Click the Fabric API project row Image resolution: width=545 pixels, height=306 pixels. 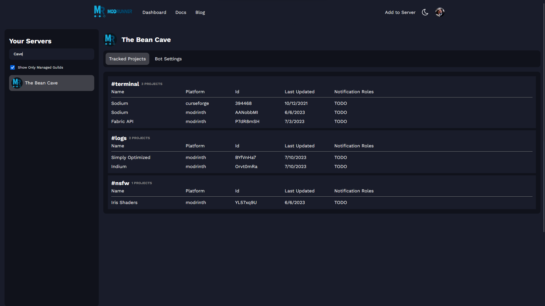click(122, 122)
